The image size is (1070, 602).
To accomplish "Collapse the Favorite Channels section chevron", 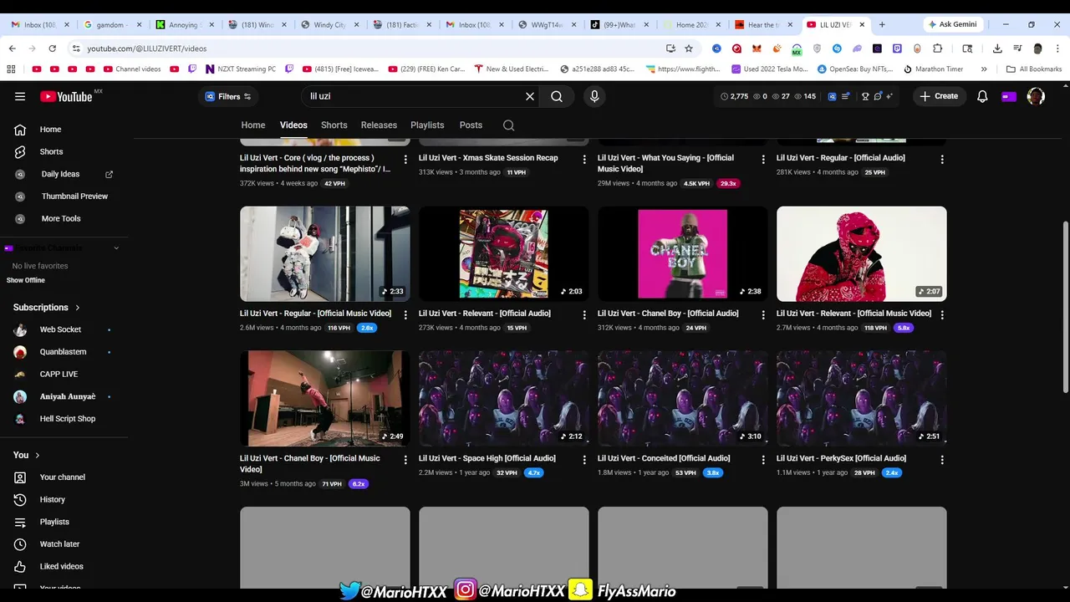I will pos(116,248).
